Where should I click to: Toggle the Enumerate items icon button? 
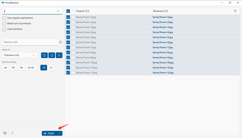43,68
